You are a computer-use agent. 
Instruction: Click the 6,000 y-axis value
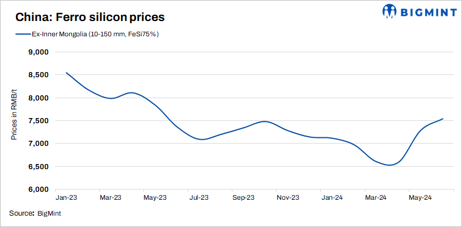tap(39, 190)
